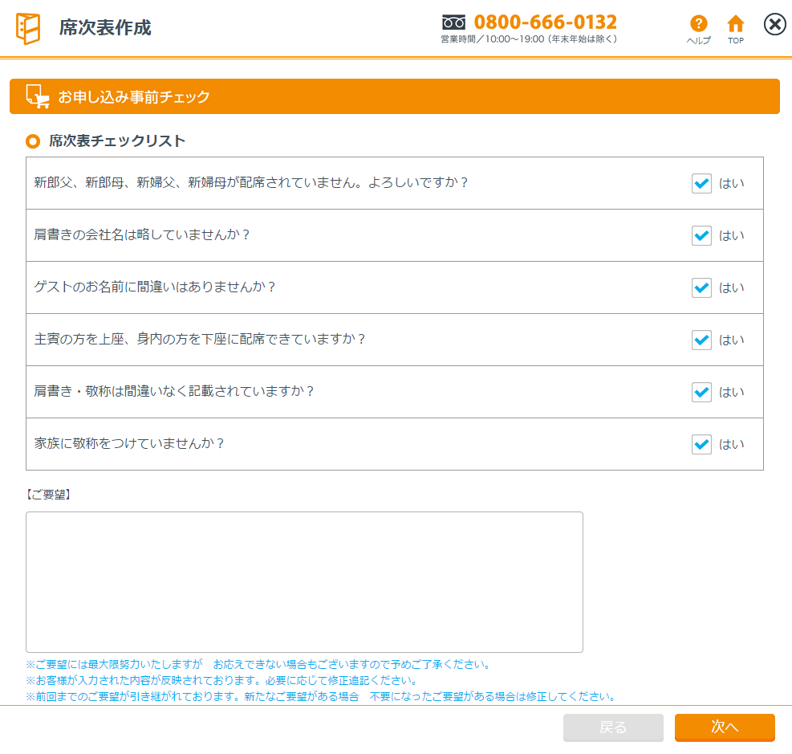
Task: Go to TOP home icon
Action: (x=735, y=24)
